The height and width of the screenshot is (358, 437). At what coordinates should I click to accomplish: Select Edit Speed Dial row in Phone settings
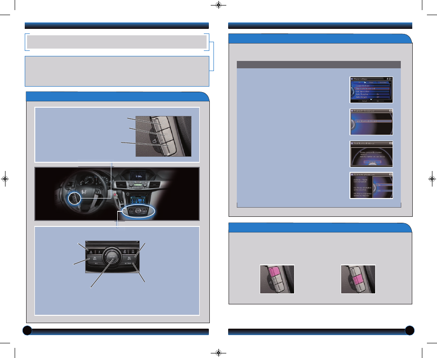coord(372,92)
